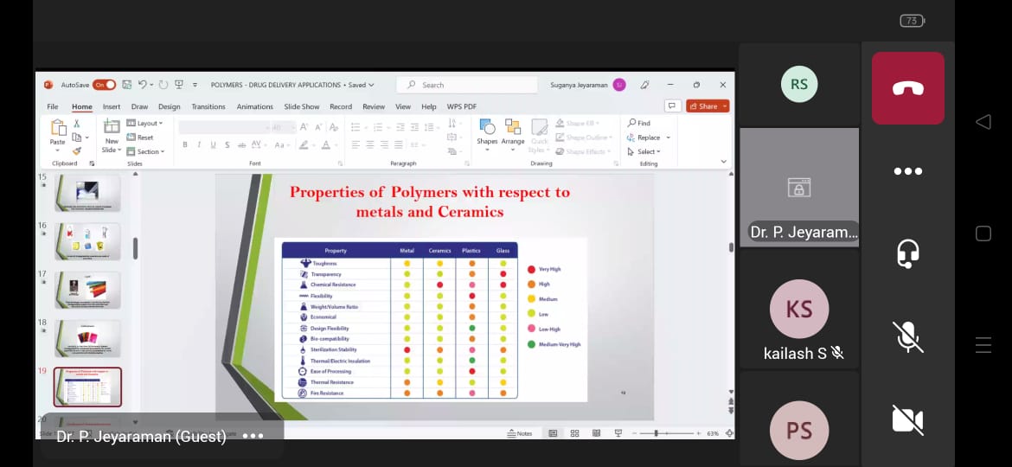Open the meeting's three-dots more options
Viewport: 1012px width, 467px height.
point(907,171)
